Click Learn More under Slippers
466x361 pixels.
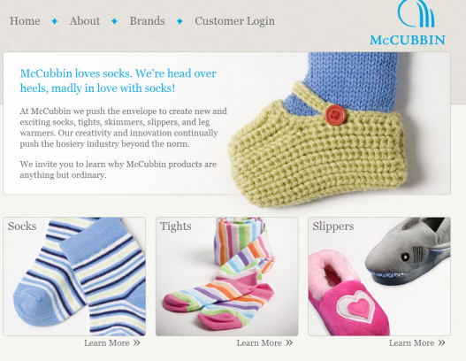[x=411, y=342]
